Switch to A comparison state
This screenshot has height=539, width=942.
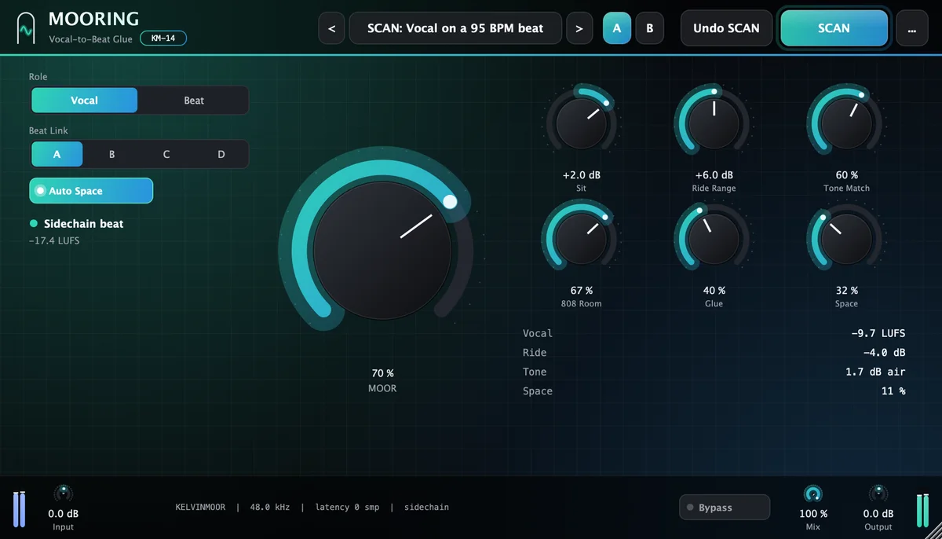pos(617,28)
